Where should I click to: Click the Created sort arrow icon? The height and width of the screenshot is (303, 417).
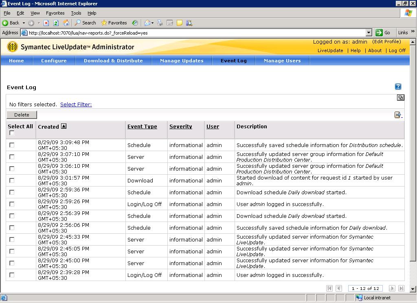[x=64, y=126]
